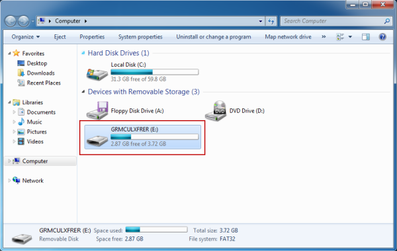Collapse the Favorites tree section
The width and height of the screenshot is (397, 251).
click(x=9, y=54)
